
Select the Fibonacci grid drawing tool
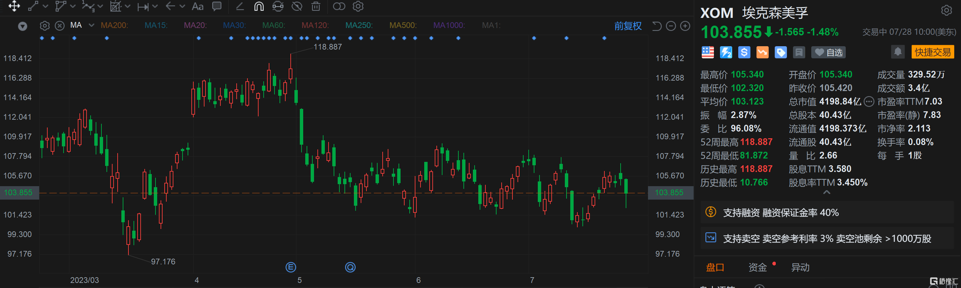[116, 6]
